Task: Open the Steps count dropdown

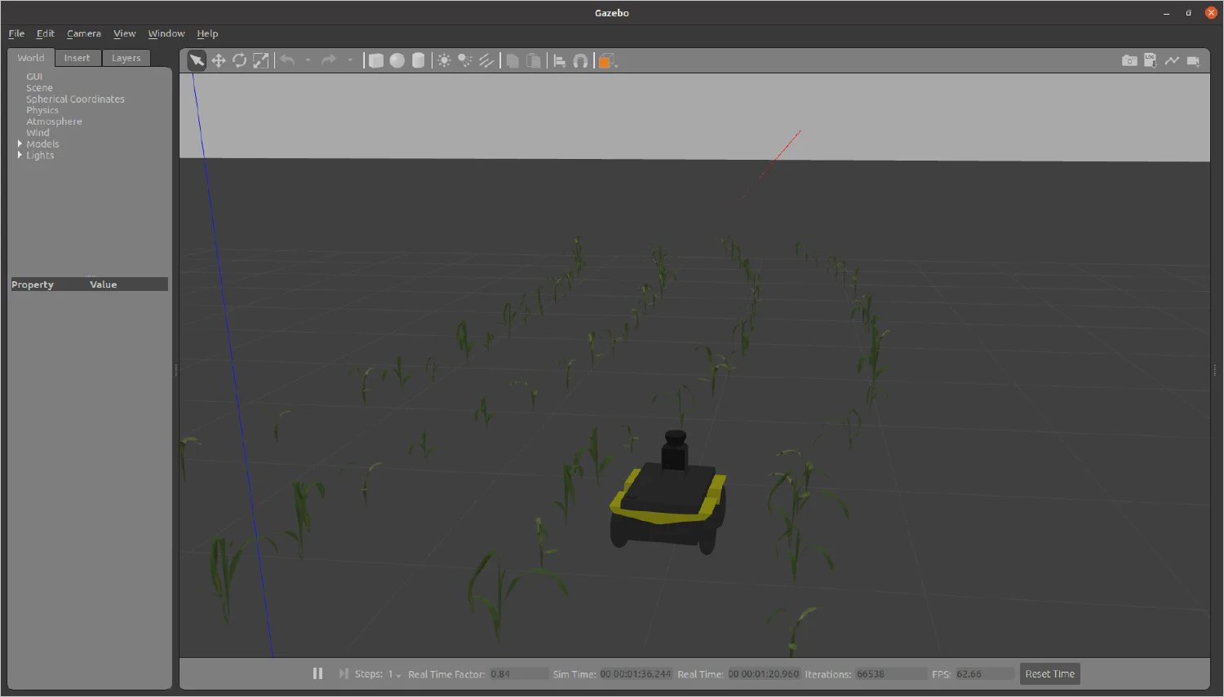Action: click(399, 674)
